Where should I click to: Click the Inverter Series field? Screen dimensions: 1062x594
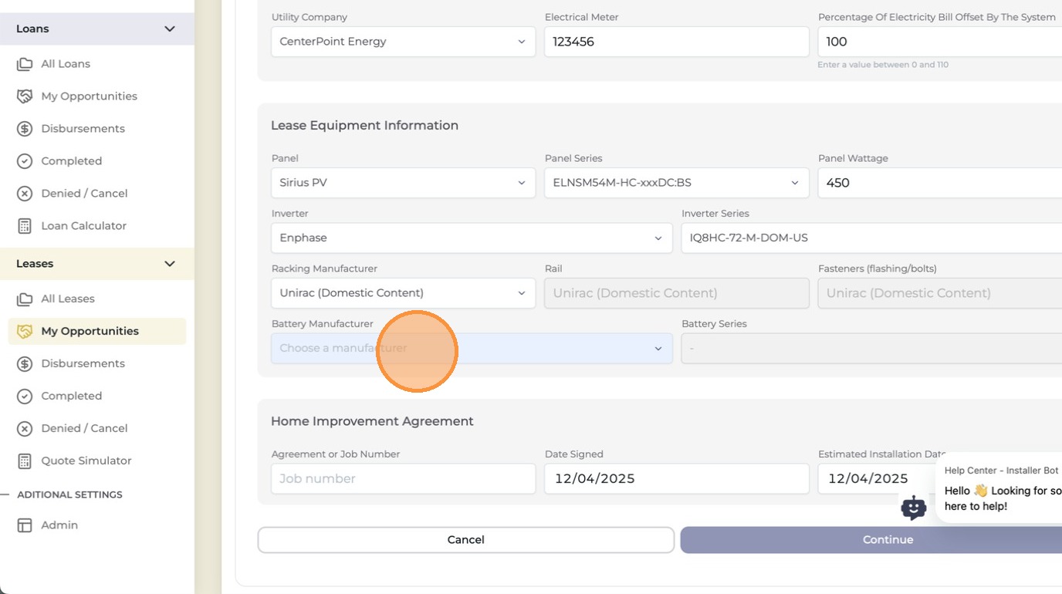coord(871,238)
